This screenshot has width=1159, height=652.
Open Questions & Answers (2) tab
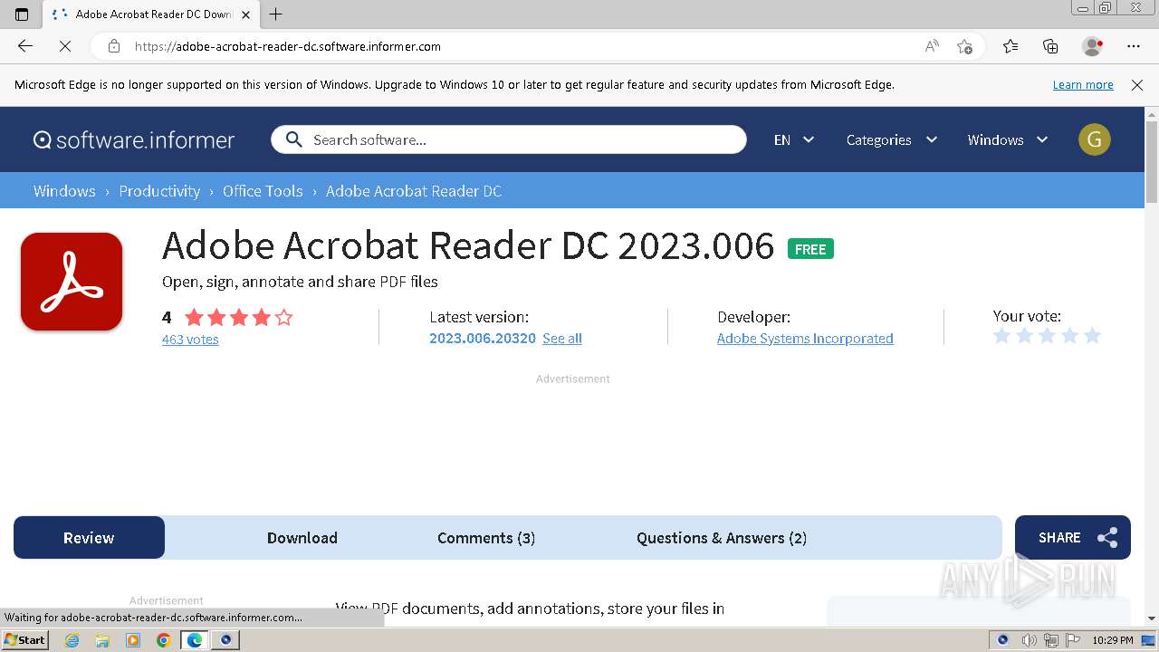(x=722, y=538)
